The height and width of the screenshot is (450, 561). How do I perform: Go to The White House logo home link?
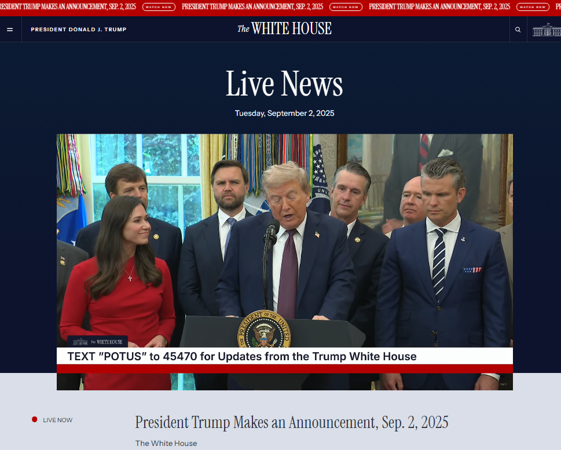[x=284, y=28]
